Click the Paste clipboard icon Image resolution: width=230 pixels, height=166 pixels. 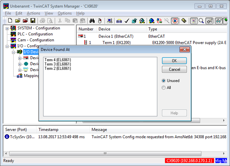75,20
